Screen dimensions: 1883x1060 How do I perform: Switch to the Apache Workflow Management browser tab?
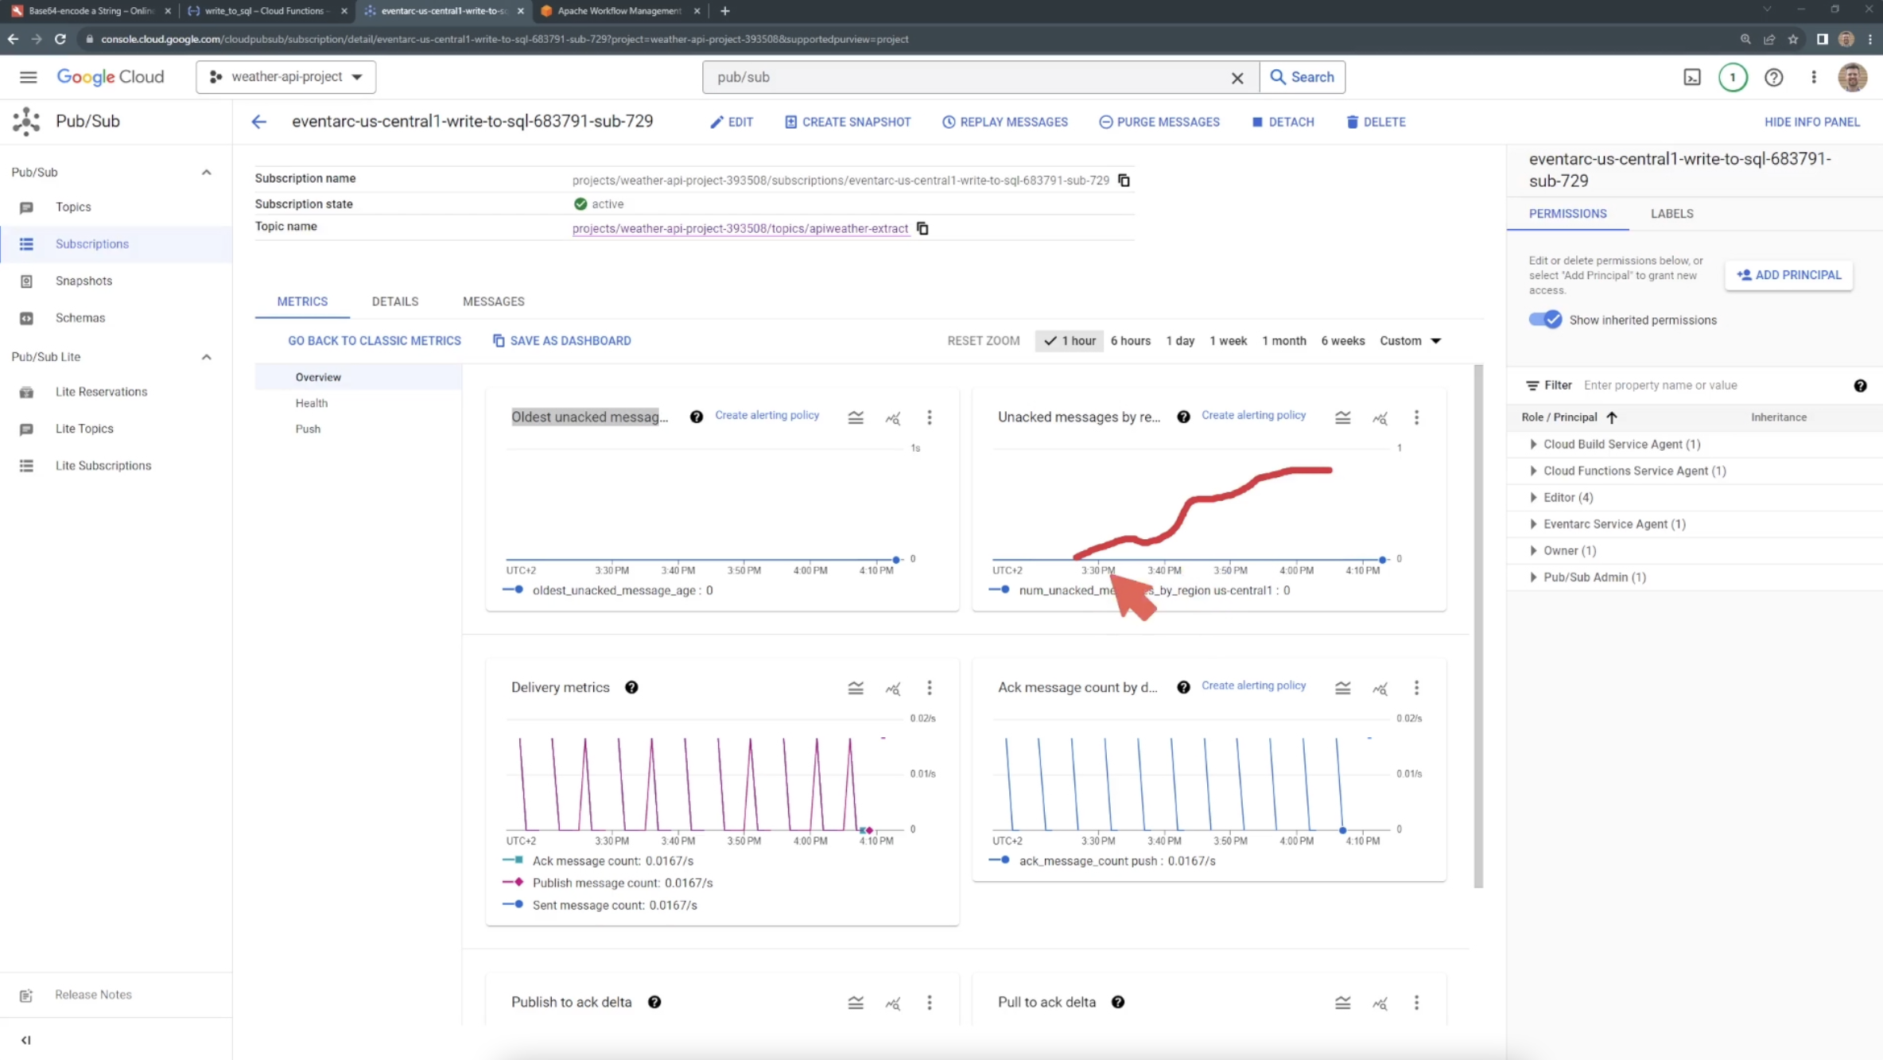coord(619,11)
